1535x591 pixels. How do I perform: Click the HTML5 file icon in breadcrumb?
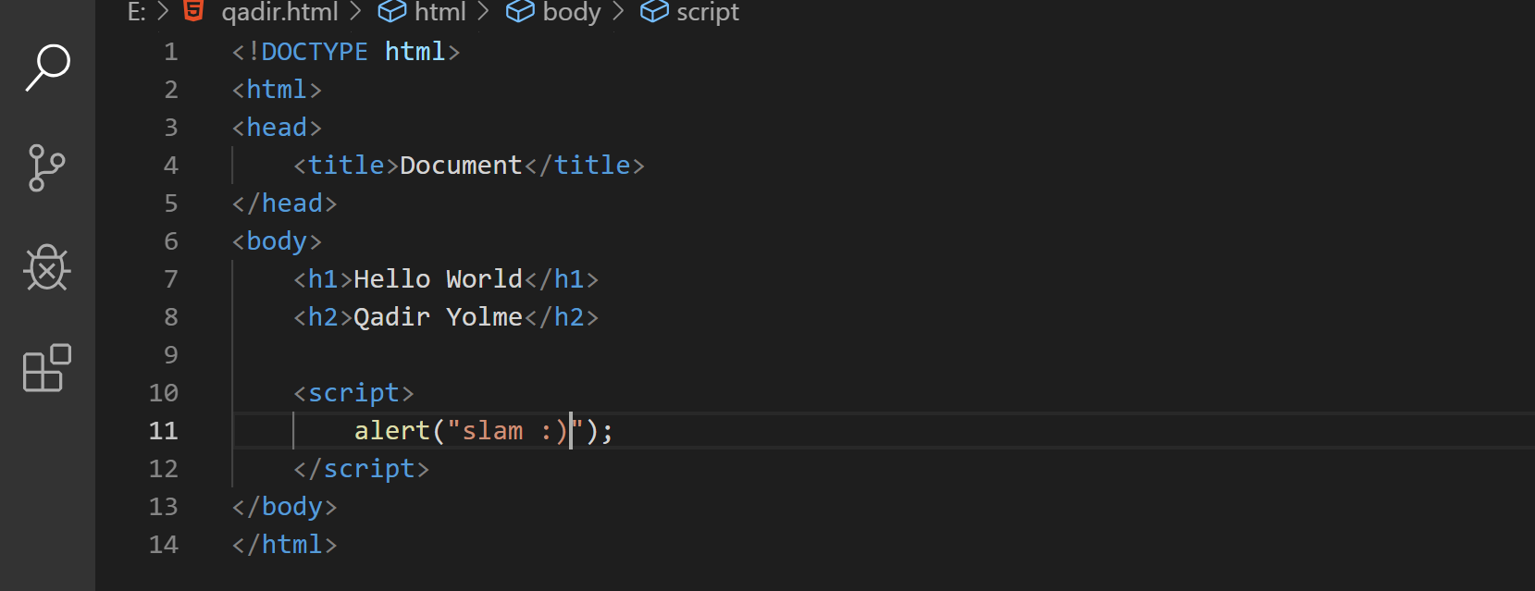pos(193,11)
